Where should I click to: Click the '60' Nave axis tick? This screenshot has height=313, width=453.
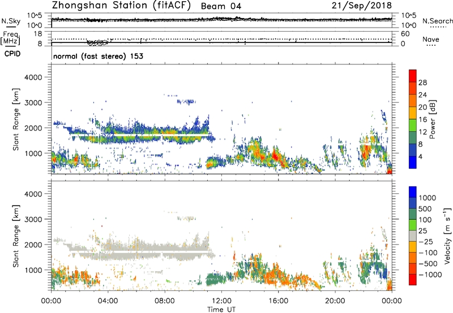pos(405,34)
